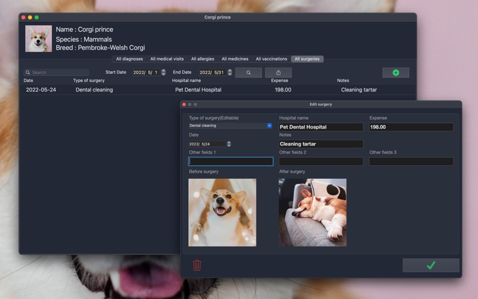This screenshot has height=299, width=478.
Task: Click the date field 2022/ 5/24
Action: pos(207,144)
